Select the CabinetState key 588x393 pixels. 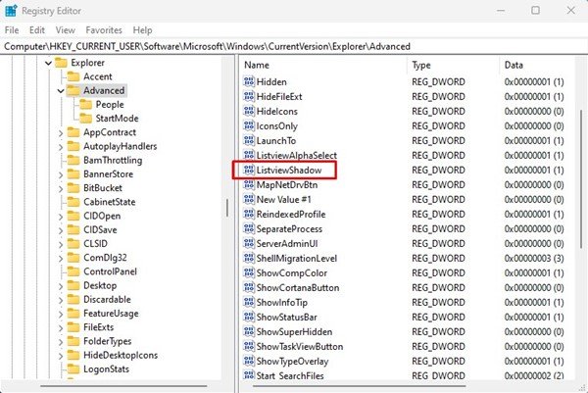click(109, 202)
